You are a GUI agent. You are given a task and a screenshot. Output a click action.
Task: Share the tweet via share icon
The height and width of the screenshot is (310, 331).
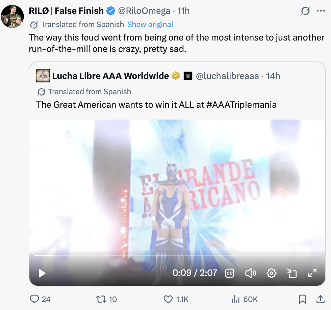tap(321, 299)
